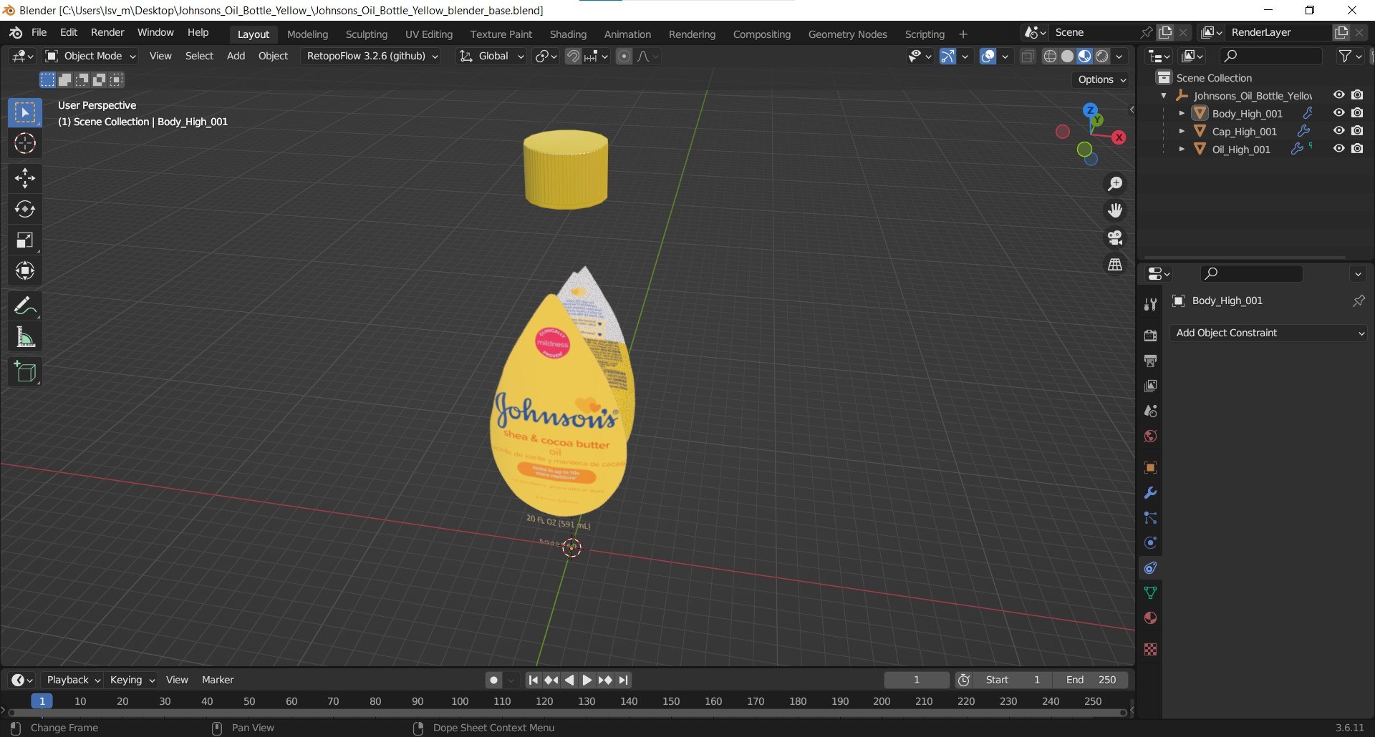Hide Oil_High_001 in viewport
The image size is (1375, 737).
pos(1338,149)
